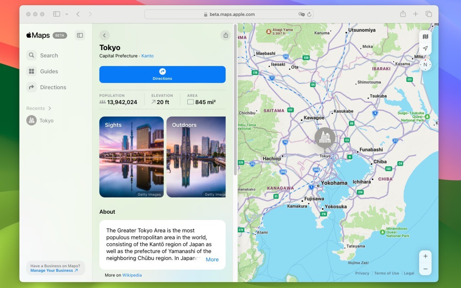Open the Outdoors photo card
This screenshot has height=288, width=461.
point(196,157)
